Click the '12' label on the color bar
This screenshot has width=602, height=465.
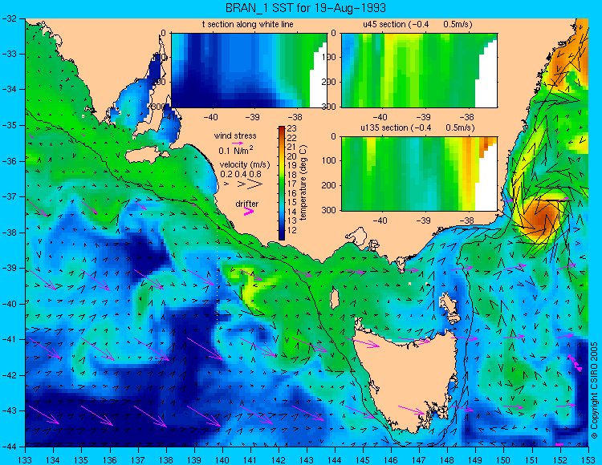[292, 230]
